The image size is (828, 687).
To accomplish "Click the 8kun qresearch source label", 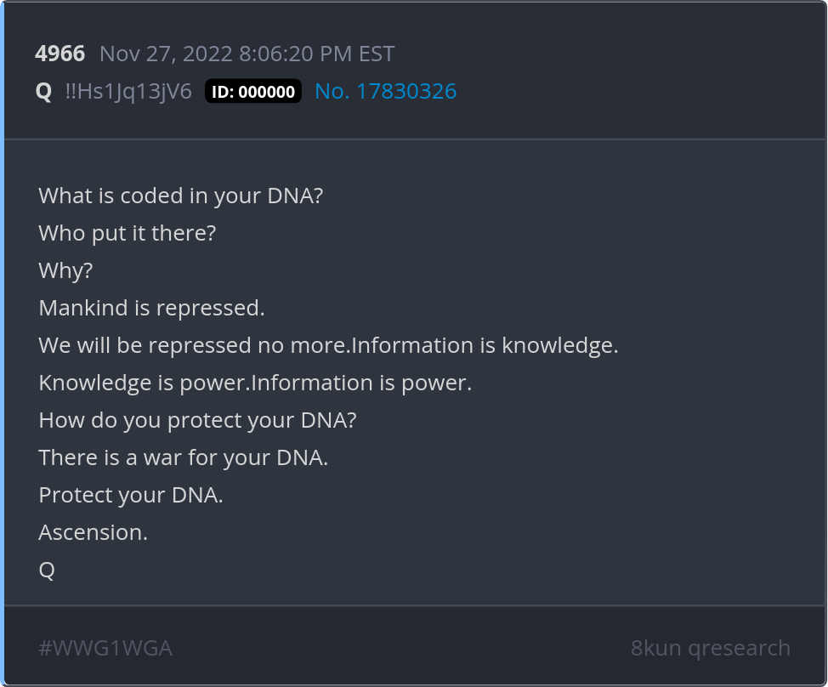I will click(x=710, y=648).
